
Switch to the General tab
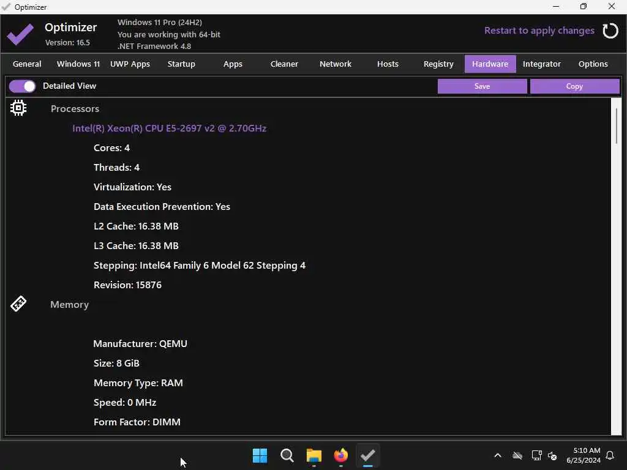(x=27, y=64)
